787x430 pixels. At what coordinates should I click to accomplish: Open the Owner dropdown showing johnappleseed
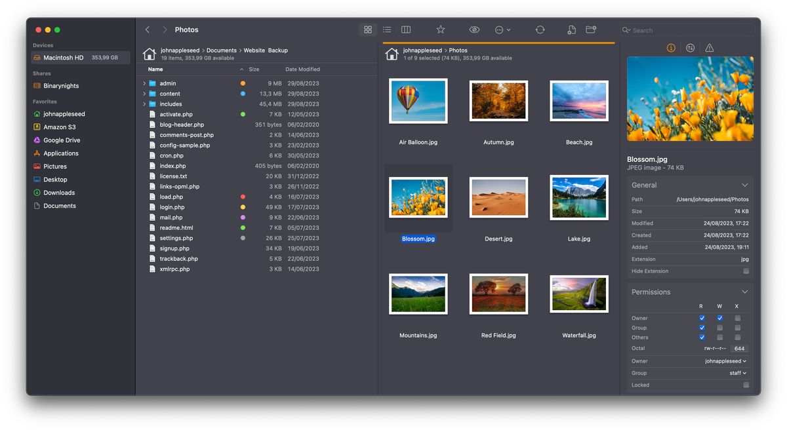[725, 361]
